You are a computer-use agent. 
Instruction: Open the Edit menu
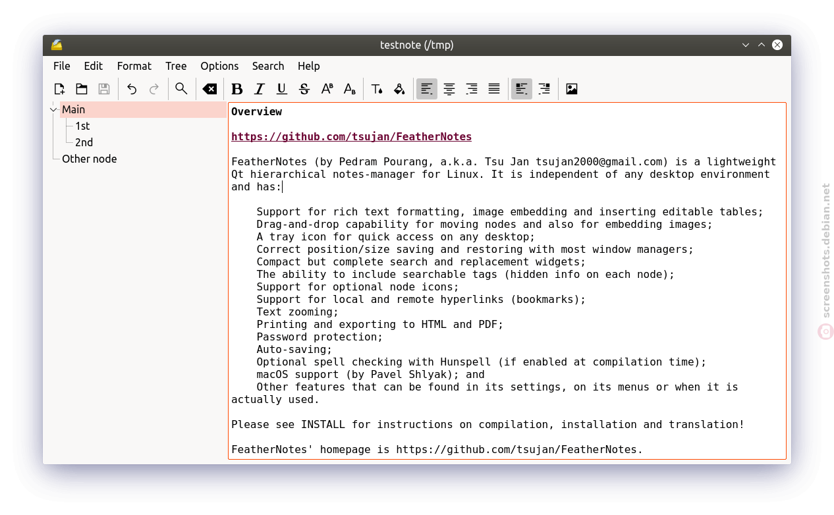point(94,66)
